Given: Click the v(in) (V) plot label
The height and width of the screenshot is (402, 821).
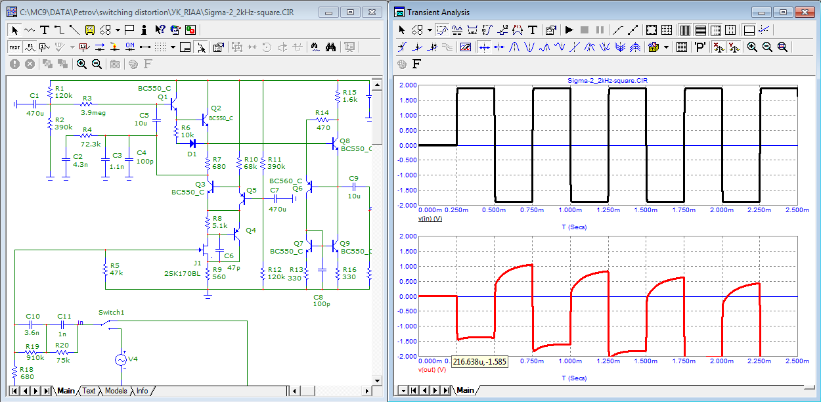Looking at the screenshot, I should [430, 218].
